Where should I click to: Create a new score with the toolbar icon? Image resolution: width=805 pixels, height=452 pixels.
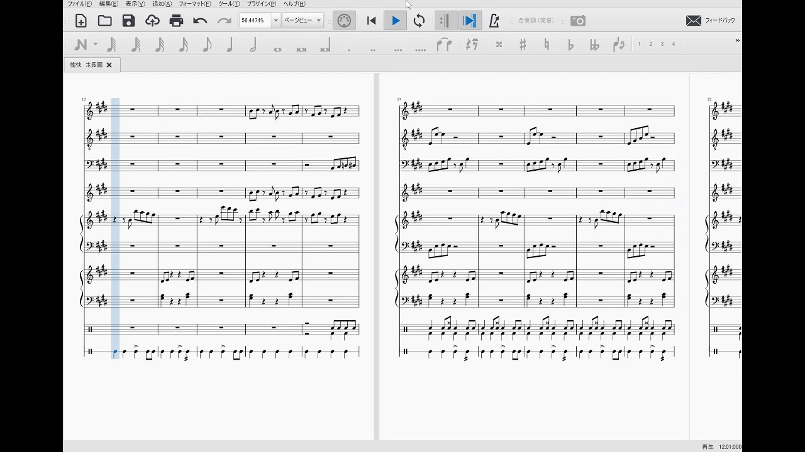coord(81,21)
